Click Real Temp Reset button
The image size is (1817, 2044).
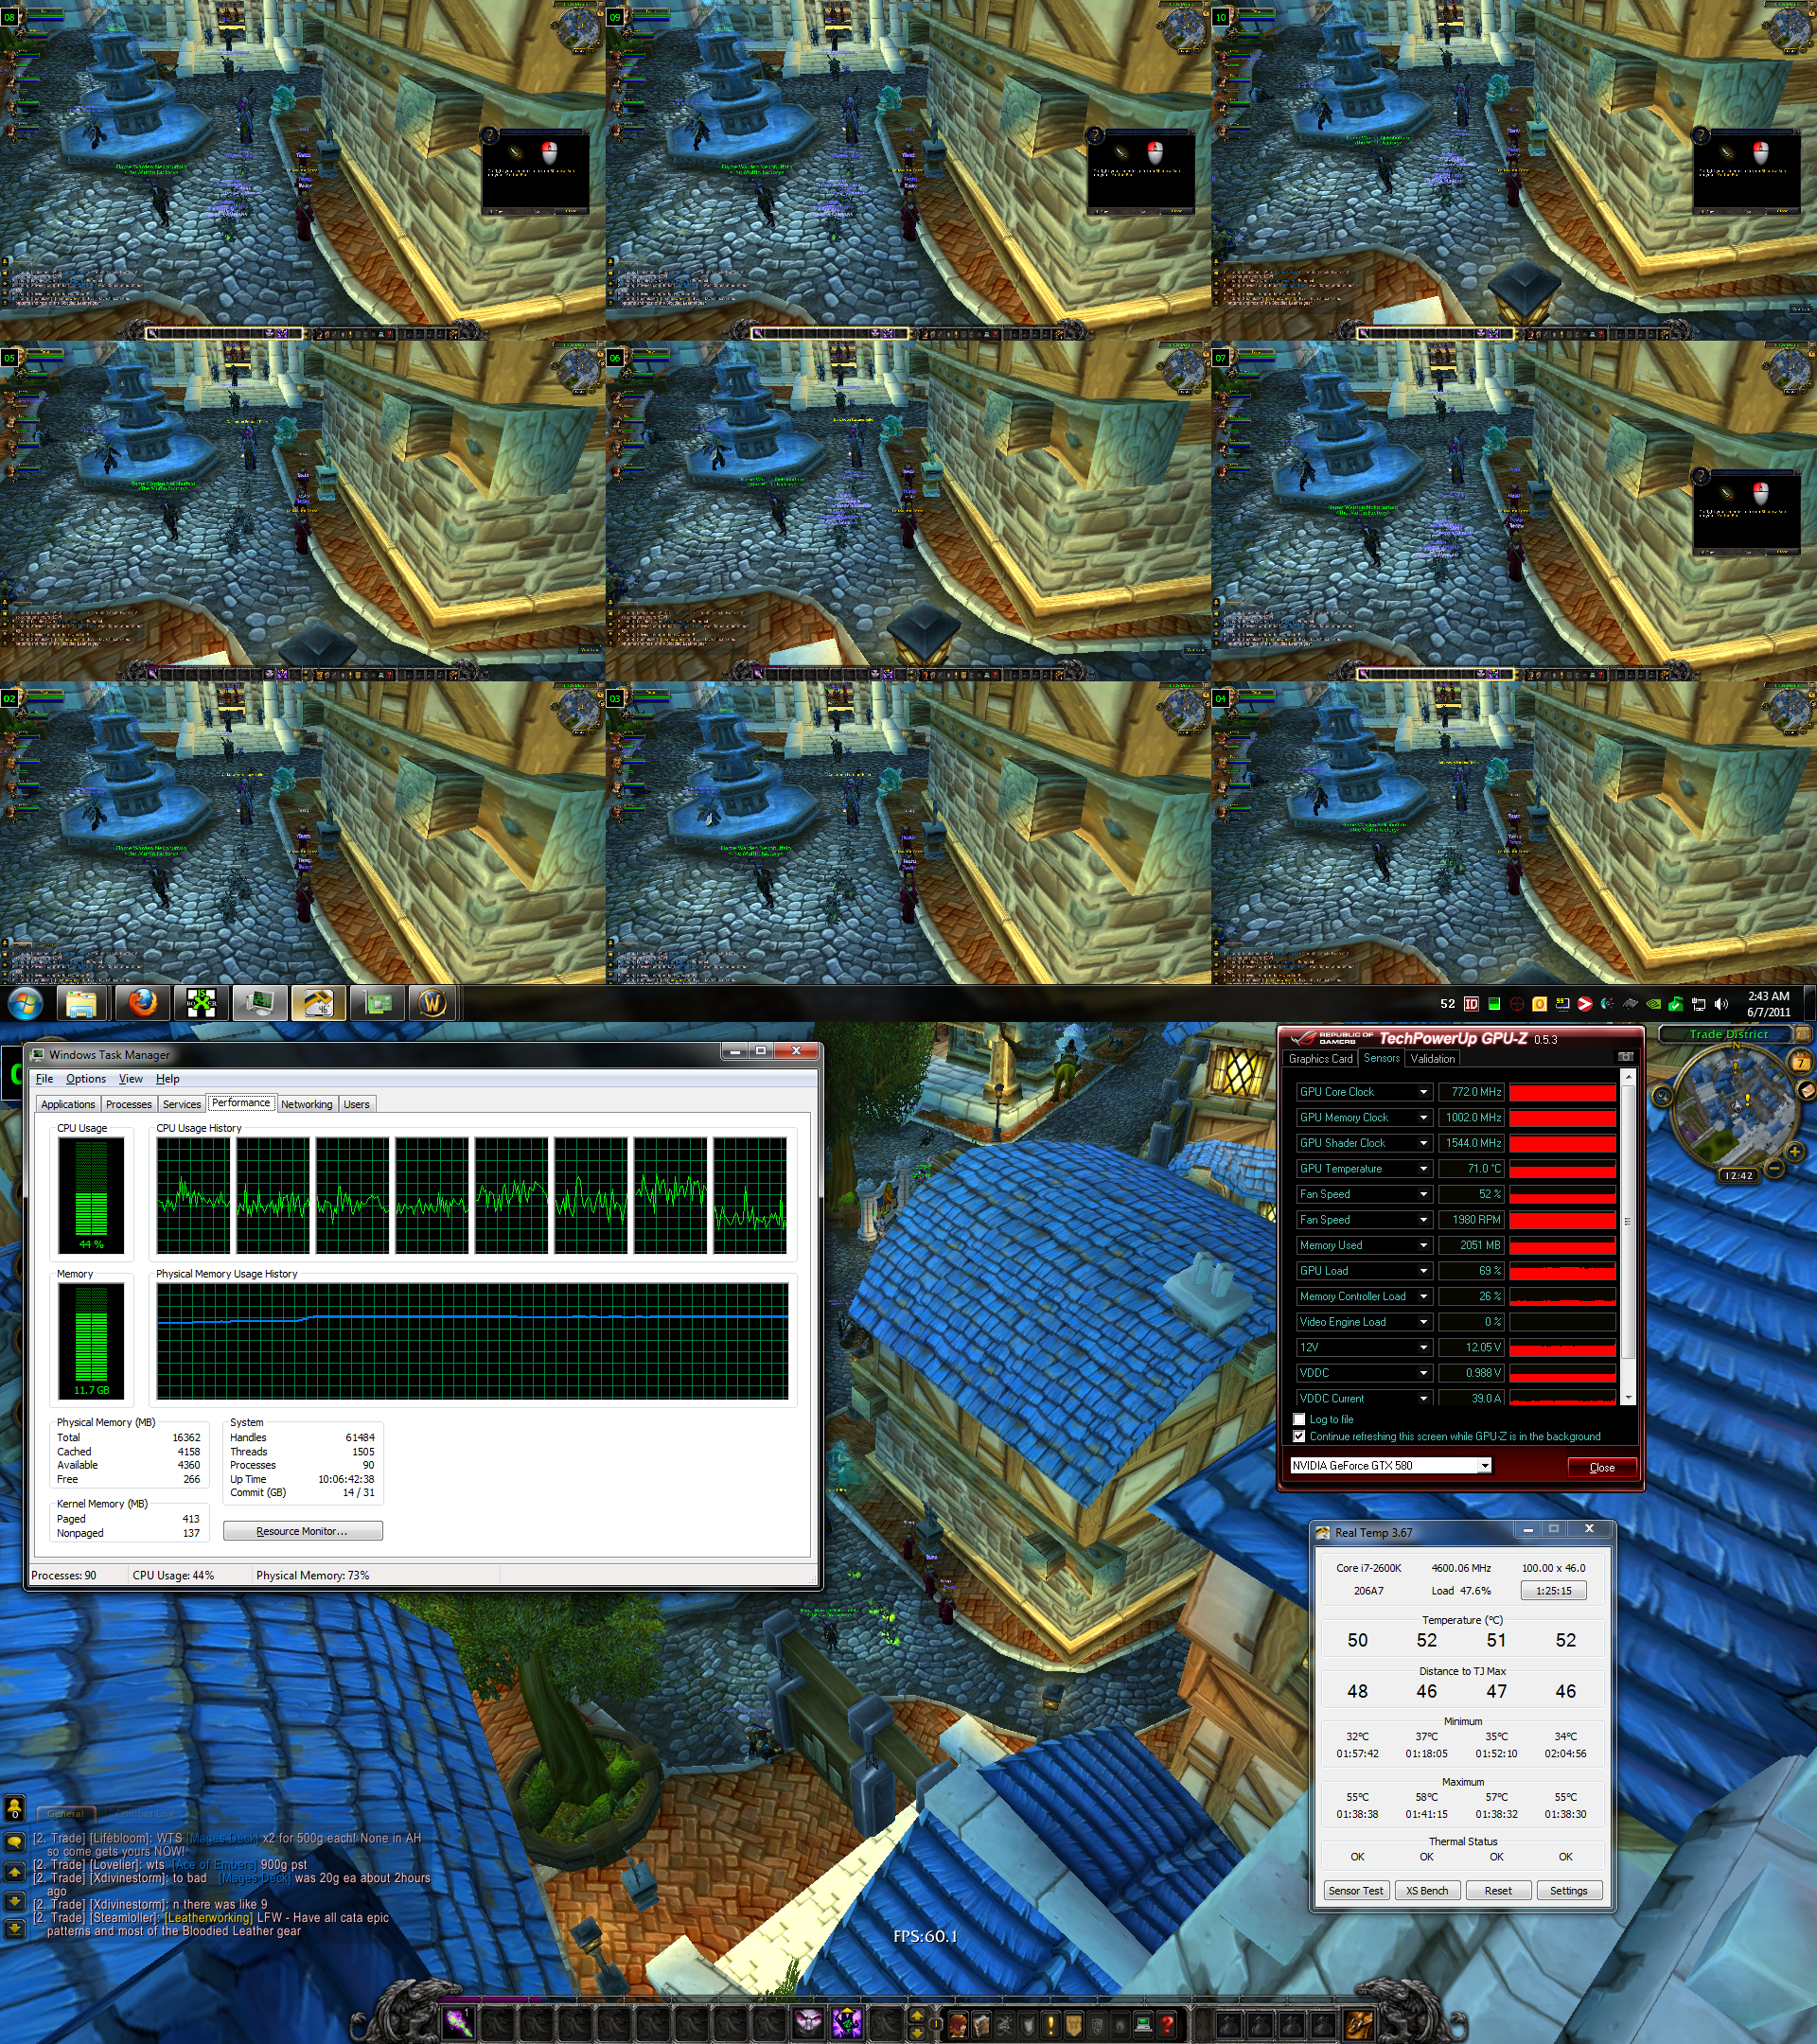coord(1498,1890)
